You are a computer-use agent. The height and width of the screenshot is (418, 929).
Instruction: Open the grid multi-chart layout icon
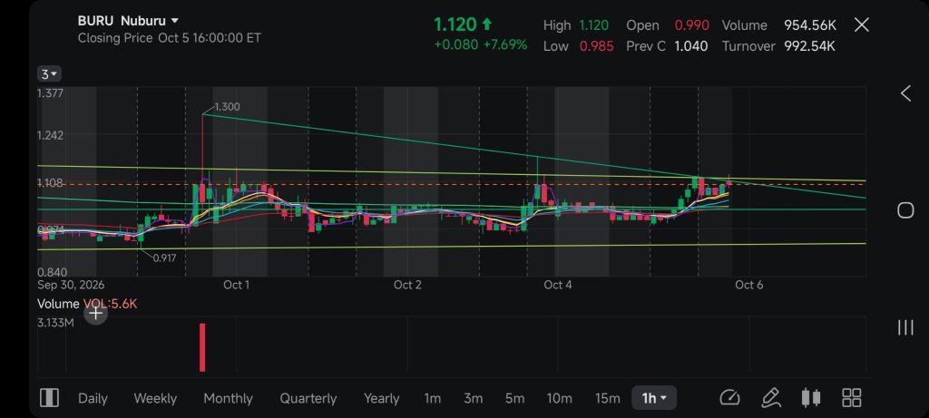pyautogui.click(x=851, y=398)
